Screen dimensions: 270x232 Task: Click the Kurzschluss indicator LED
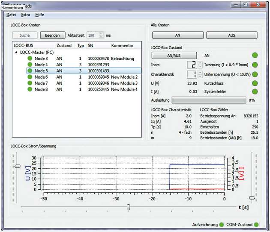tap(255, 83)
